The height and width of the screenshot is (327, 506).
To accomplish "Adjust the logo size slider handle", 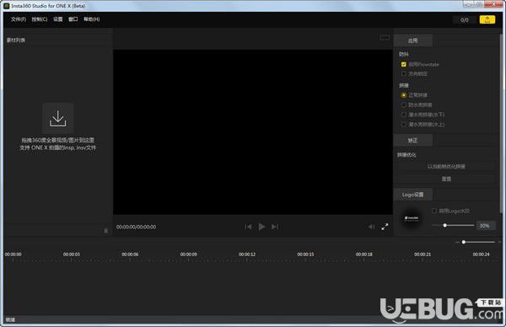I will (x=444, y=225).
